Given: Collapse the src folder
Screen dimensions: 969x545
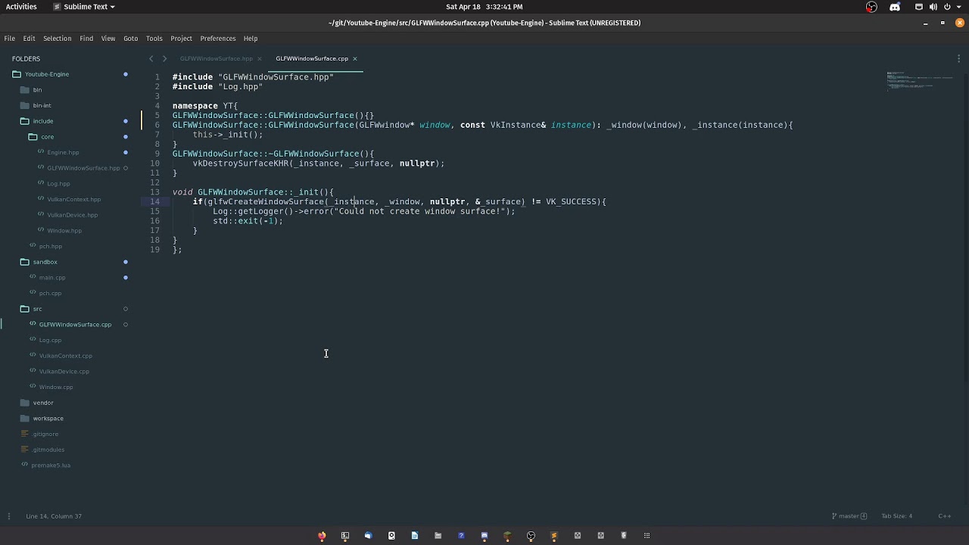Looking at the screenshot, I should [37, 309].
